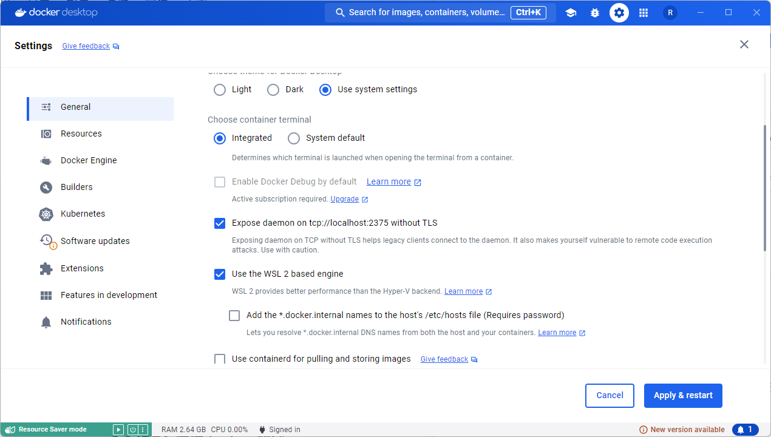Image resolution: width=771 pixels, height=437 pixels.
Task: Click the Docker Desktop whale logo
Action: click(x=21, y=12)
